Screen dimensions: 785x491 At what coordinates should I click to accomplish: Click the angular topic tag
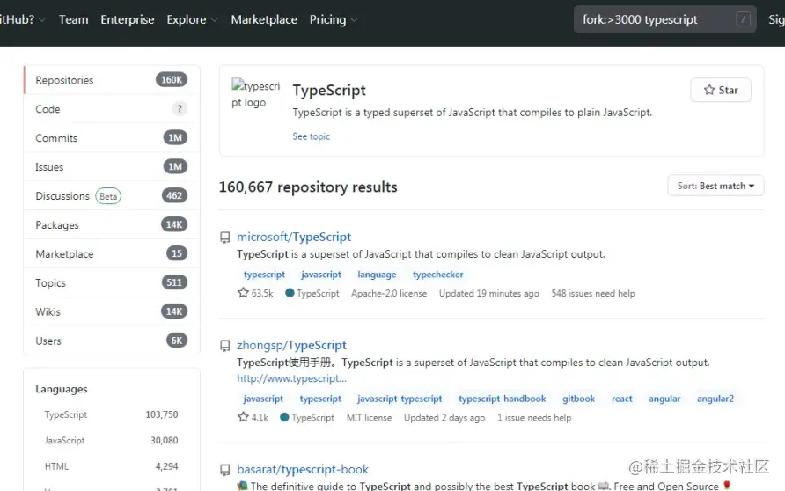coord(664,399)
